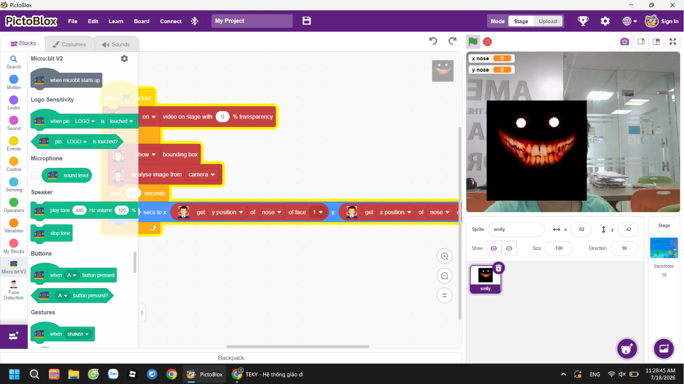Open the face number 1 dropdown

pos(318,212)
